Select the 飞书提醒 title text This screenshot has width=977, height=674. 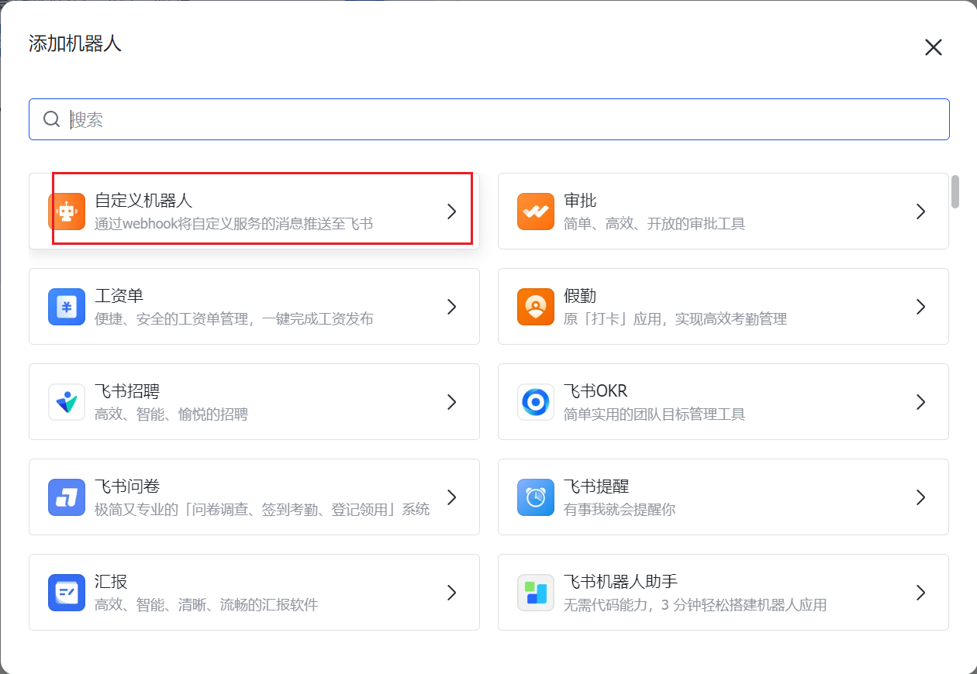(x=596, y=487)
